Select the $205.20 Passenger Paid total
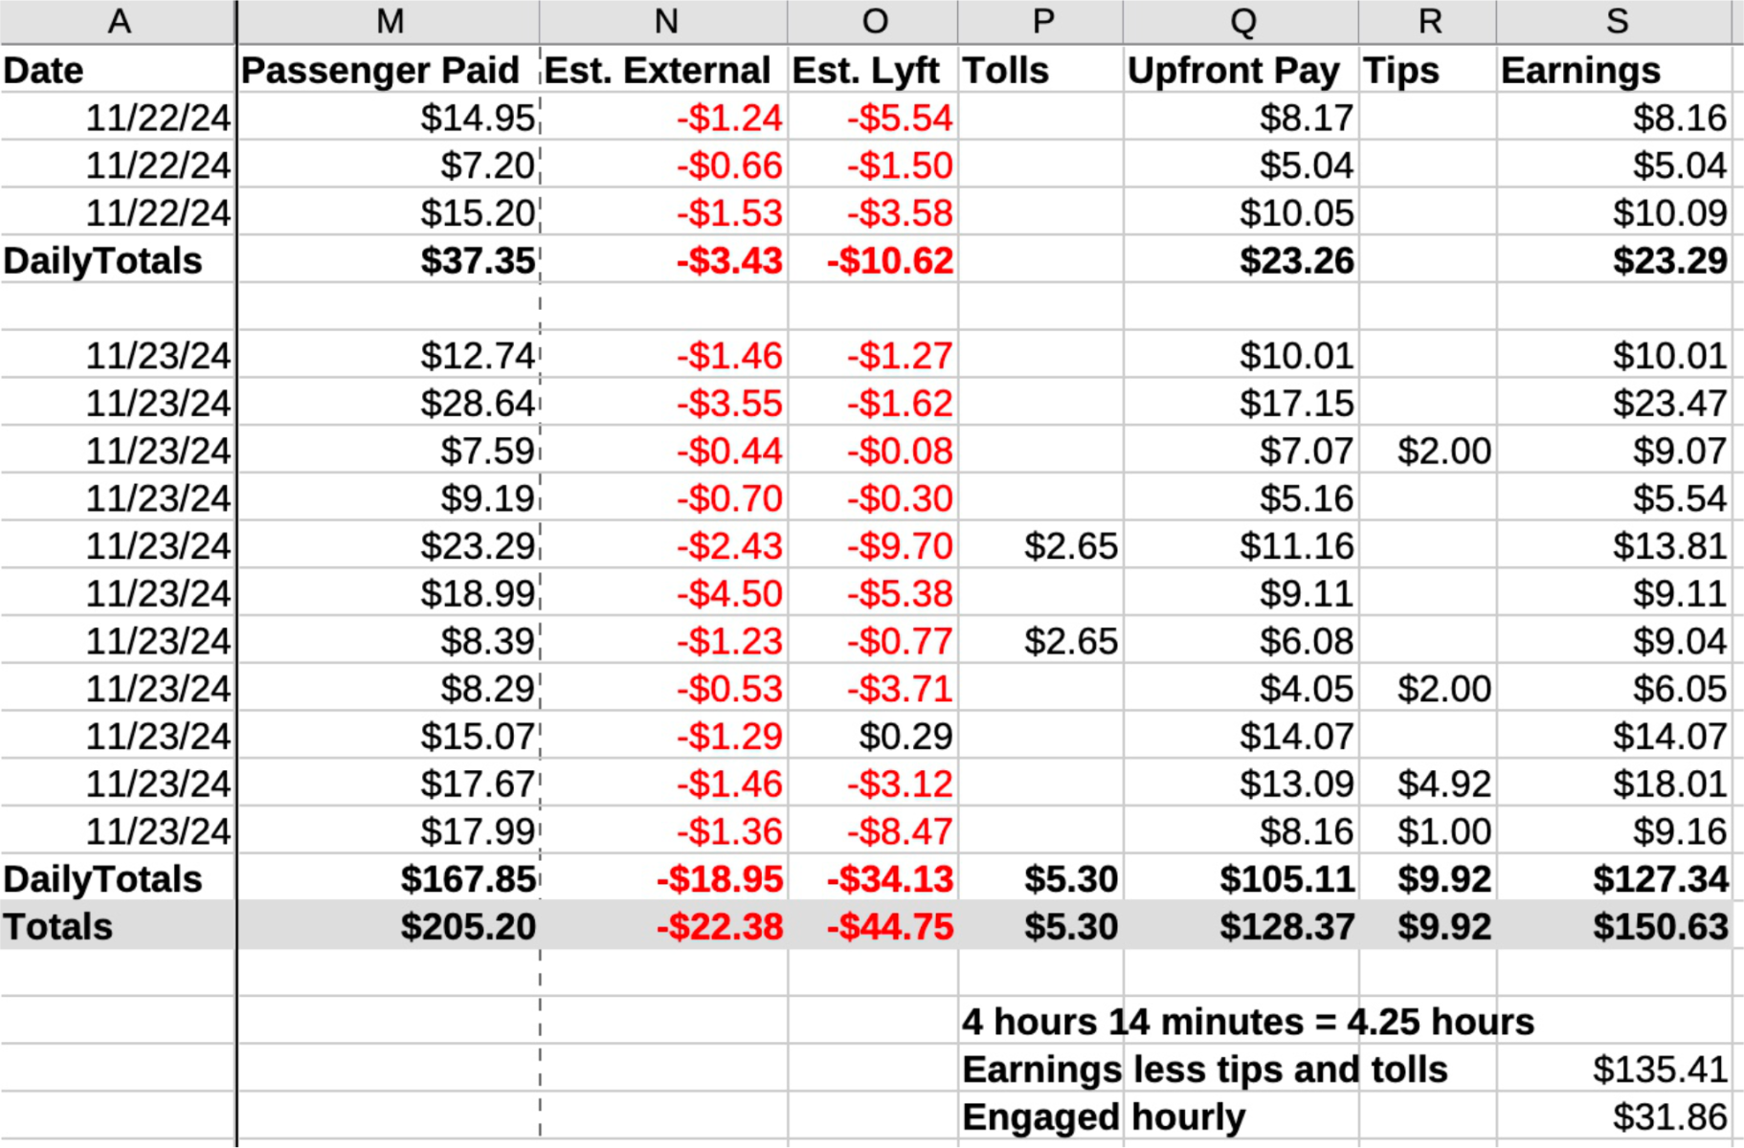This screenshot has height=1148, width=1744. pos(468,926)
